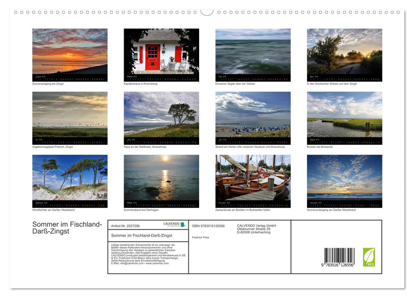Select the Kapitänshaus in Ahrenshoop thumbnail
Viewport: 414px width, 298px height.
click(162, 54)
